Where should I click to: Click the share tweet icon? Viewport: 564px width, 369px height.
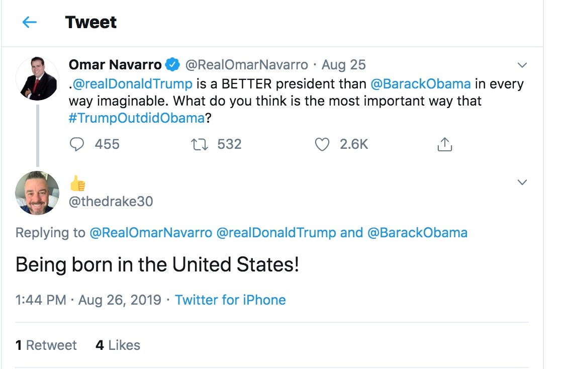(444, 145)
